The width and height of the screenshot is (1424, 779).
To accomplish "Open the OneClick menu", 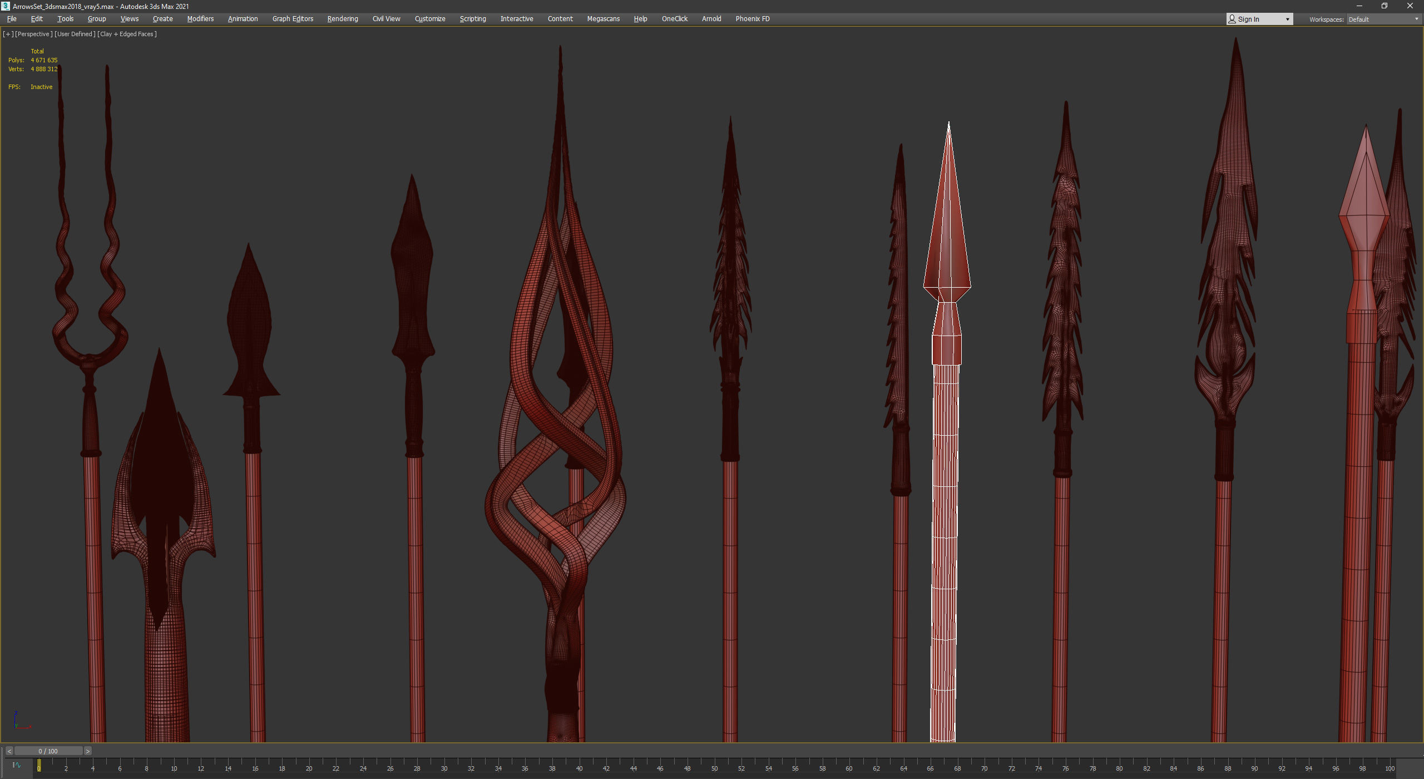I will point(675,19).
